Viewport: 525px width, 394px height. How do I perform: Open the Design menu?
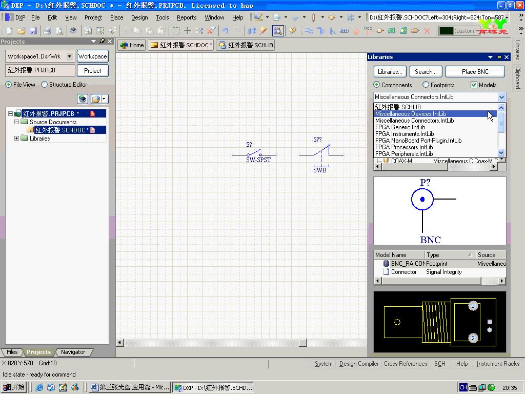point(139,17)
